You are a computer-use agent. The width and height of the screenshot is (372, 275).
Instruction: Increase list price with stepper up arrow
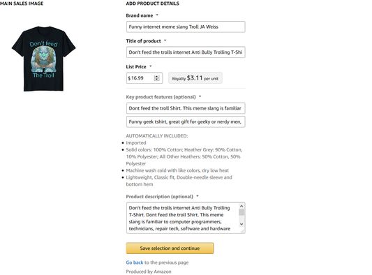point(156,76)
